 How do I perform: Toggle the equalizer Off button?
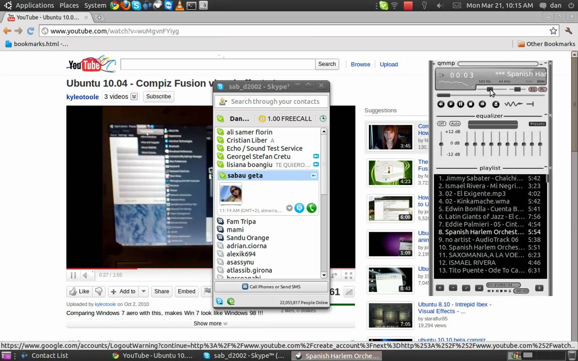tap(441, 123)
